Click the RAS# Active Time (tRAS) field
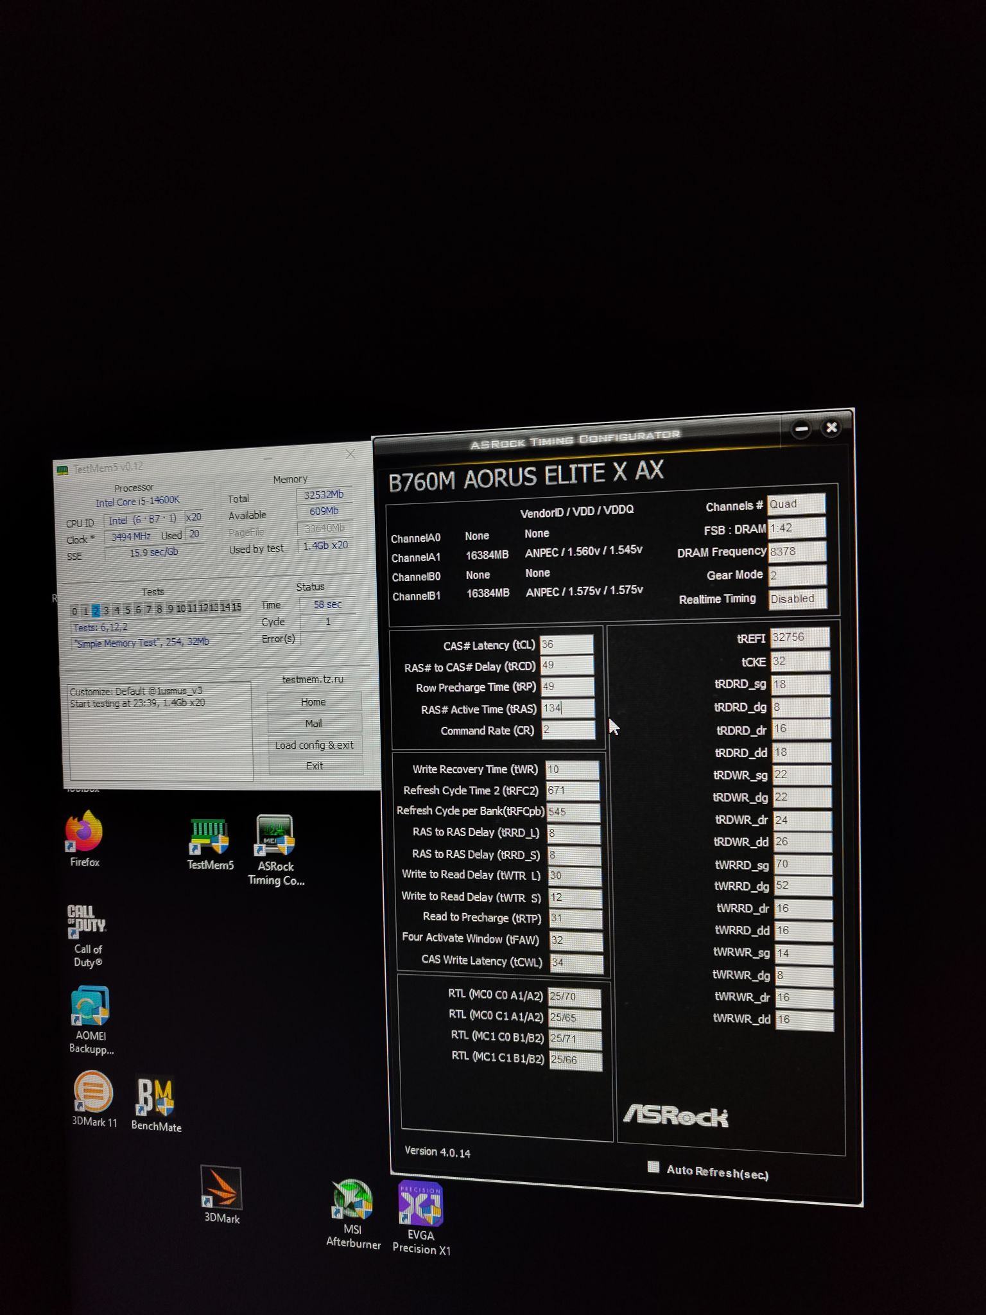Image resolution: width=986 pixels, height=1315 pixels. pos(568,708)
